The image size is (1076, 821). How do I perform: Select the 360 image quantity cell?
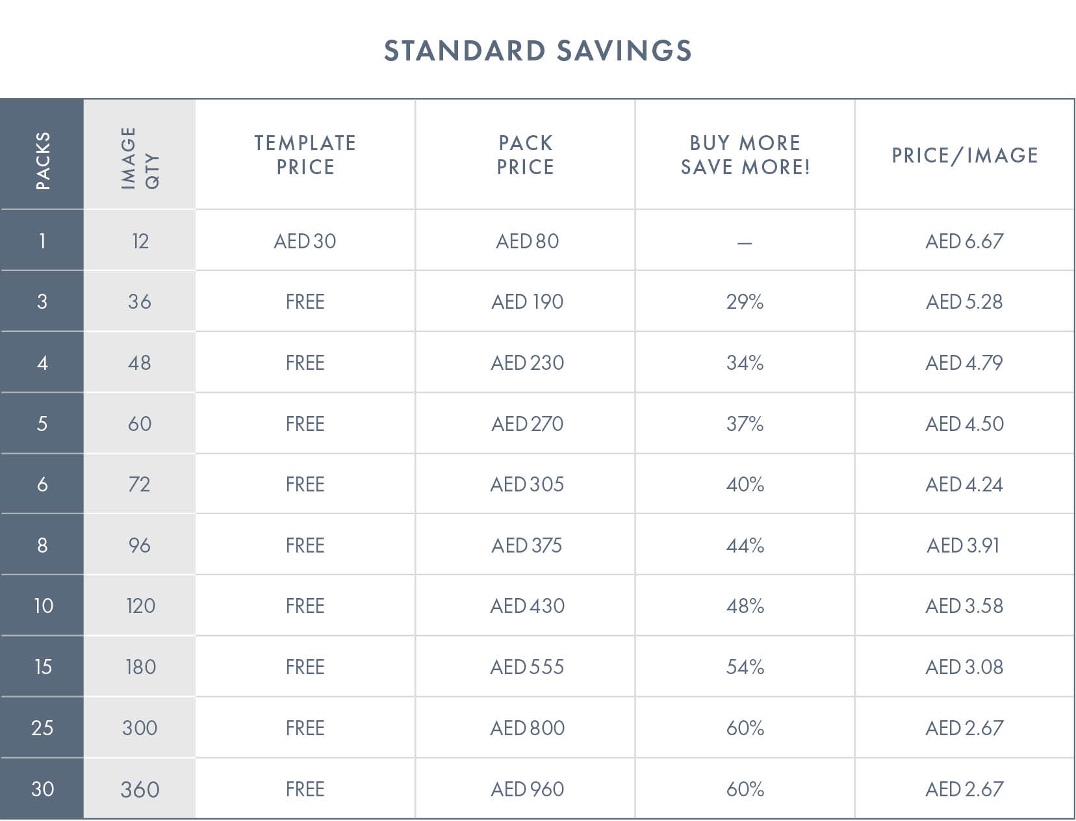[x=140, y=789]
